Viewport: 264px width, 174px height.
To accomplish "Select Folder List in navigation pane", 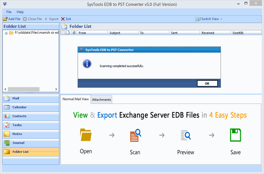I will tap(31, 152).
